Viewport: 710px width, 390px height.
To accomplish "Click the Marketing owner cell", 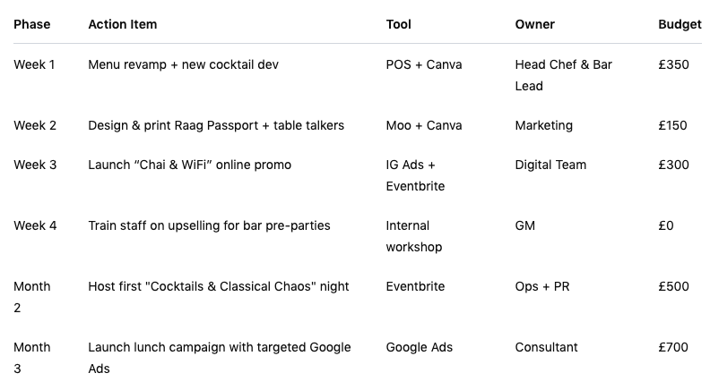I will 544,125.
